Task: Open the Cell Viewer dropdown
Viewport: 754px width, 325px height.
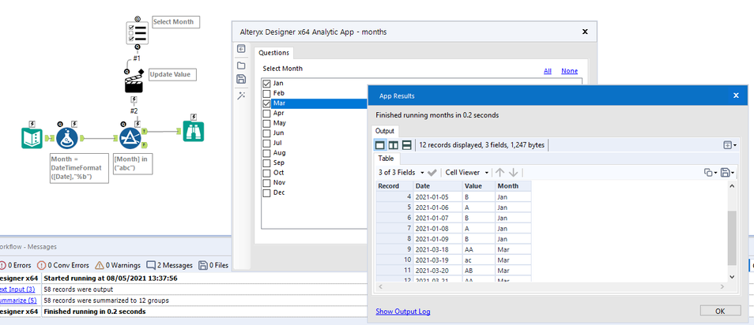Action: pos(467,172)
